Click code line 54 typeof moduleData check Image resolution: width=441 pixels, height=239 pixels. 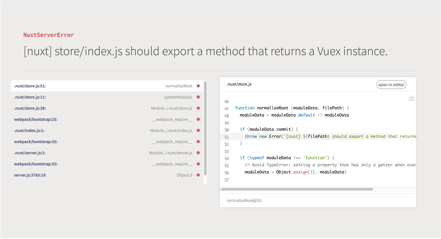pyautogui.click(x=287, y=158)
